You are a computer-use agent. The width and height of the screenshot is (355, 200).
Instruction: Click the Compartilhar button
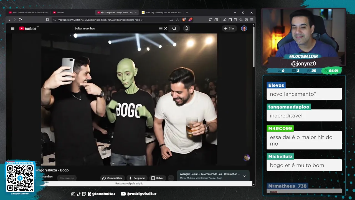(112, 178)
